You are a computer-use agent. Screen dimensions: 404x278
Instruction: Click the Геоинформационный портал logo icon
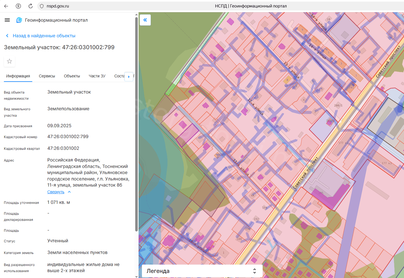(x=19, y=20)
